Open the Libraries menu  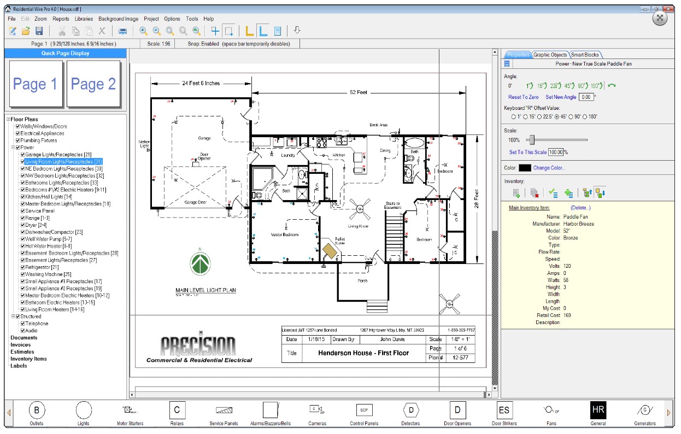click(x=84, y=19)
